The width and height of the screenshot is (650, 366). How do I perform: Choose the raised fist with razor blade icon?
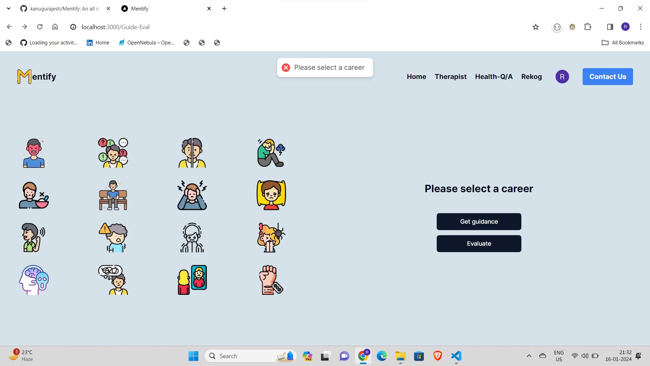(271, 280)
